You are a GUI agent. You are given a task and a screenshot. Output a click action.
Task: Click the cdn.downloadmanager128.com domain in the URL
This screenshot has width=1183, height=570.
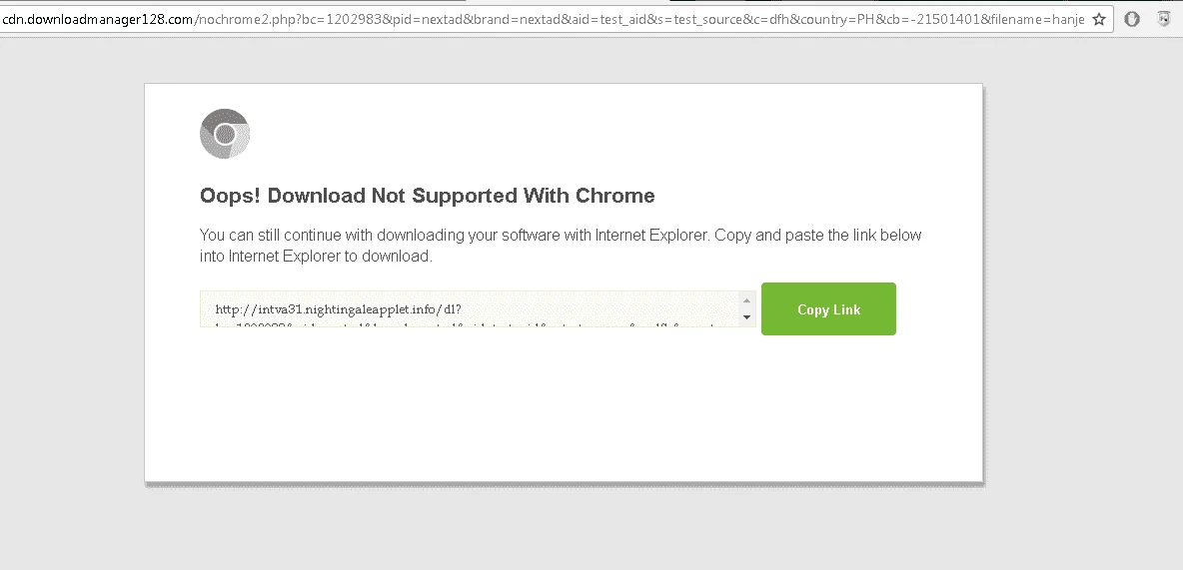coord(97,19)
